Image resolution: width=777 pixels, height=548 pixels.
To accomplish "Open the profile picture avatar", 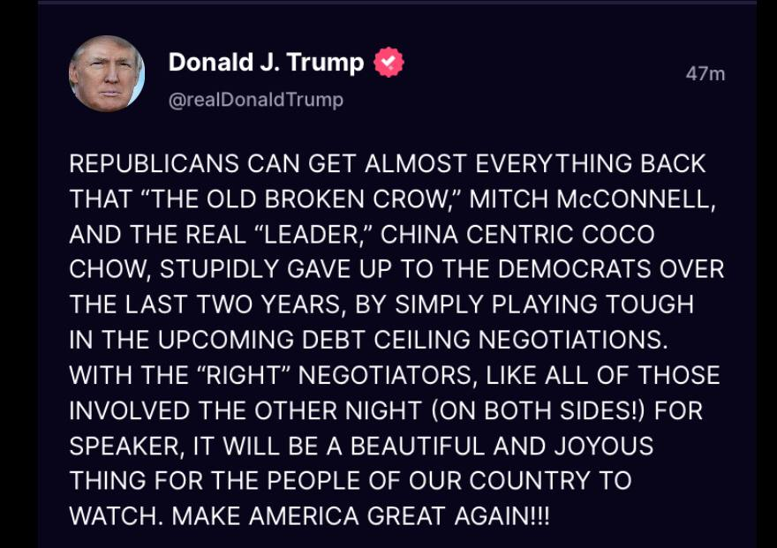I will [x=107, y=73].
